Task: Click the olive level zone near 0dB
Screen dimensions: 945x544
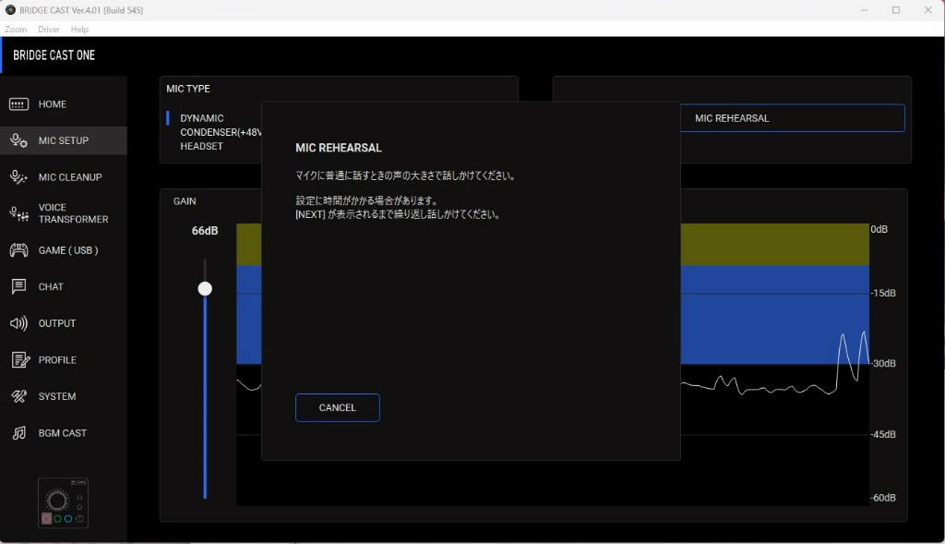Action: pyautogui.click(x=775, y=245)
